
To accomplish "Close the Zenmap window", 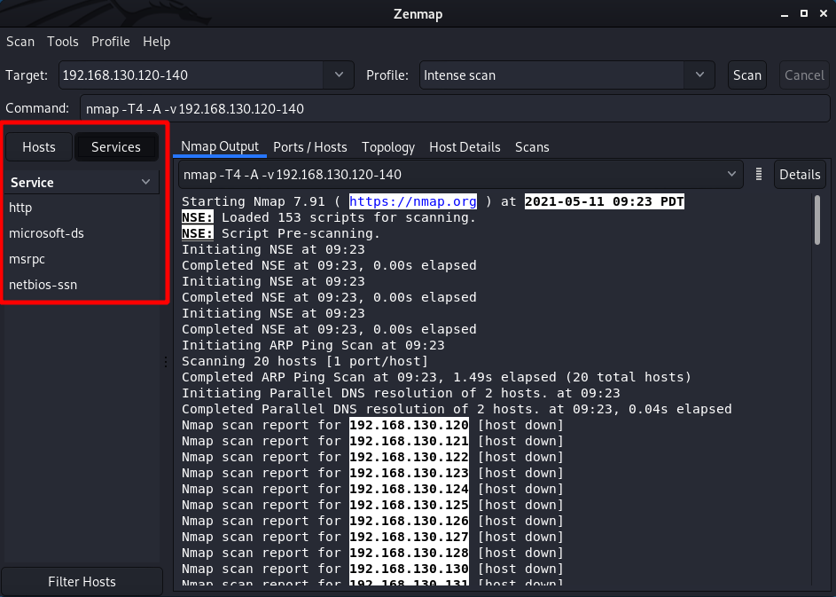I will click(x=824, y=14).
